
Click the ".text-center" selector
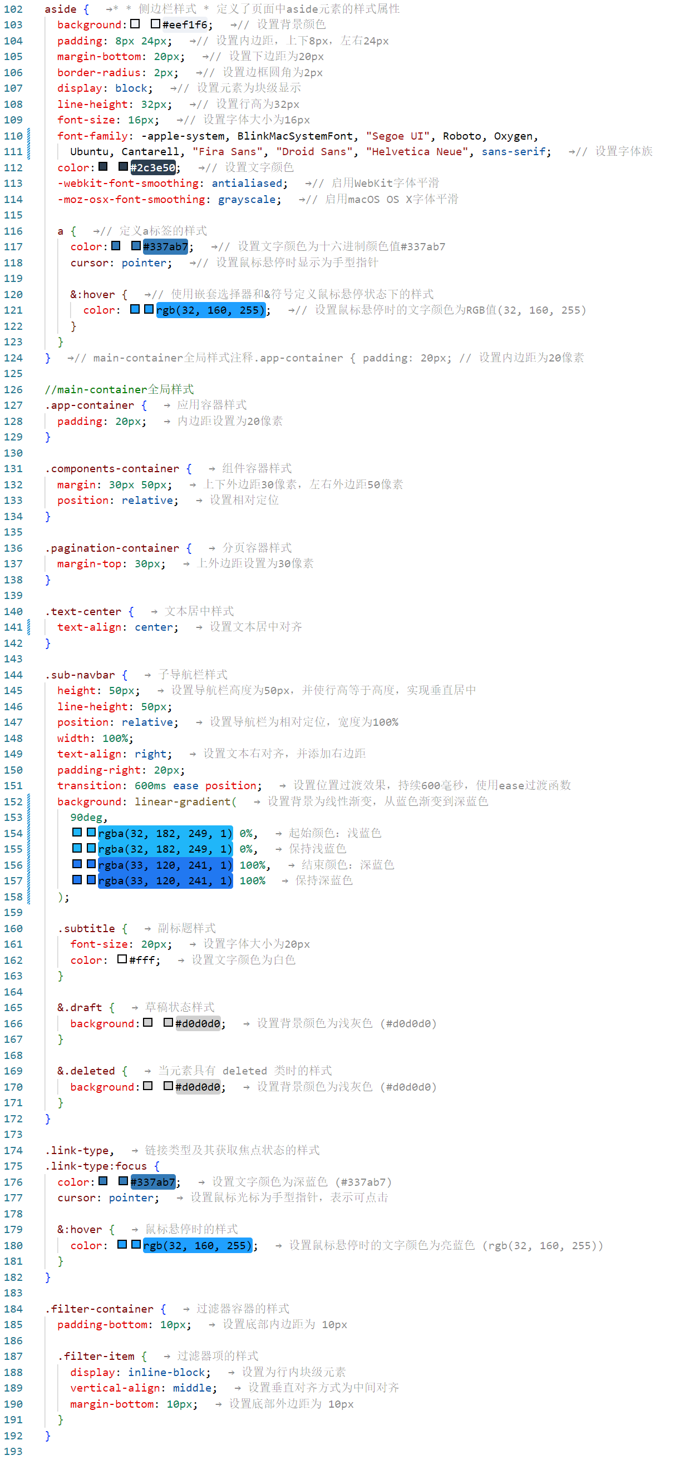click(x=82, y=612)
